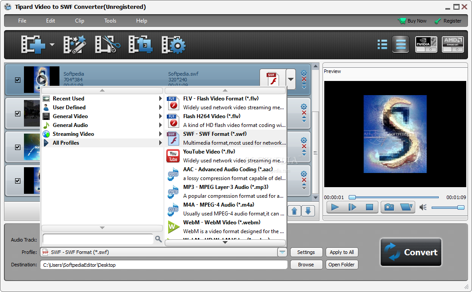This screenshot has height=292, width=472.
Task: Click the Convert button
Action: [x=411, y=252]
